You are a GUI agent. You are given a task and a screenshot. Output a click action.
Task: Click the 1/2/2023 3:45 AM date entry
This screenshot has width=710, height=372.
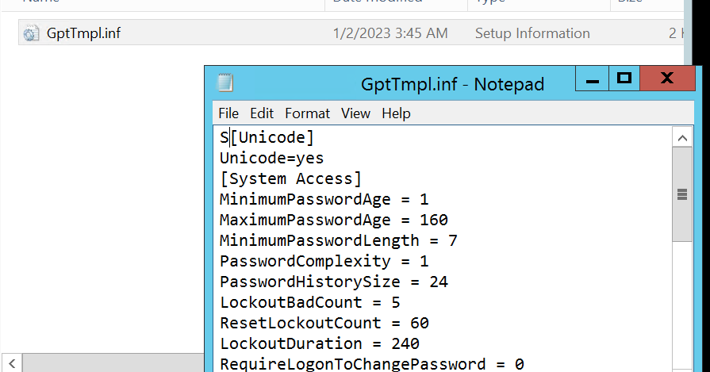[x=390, y=33]
